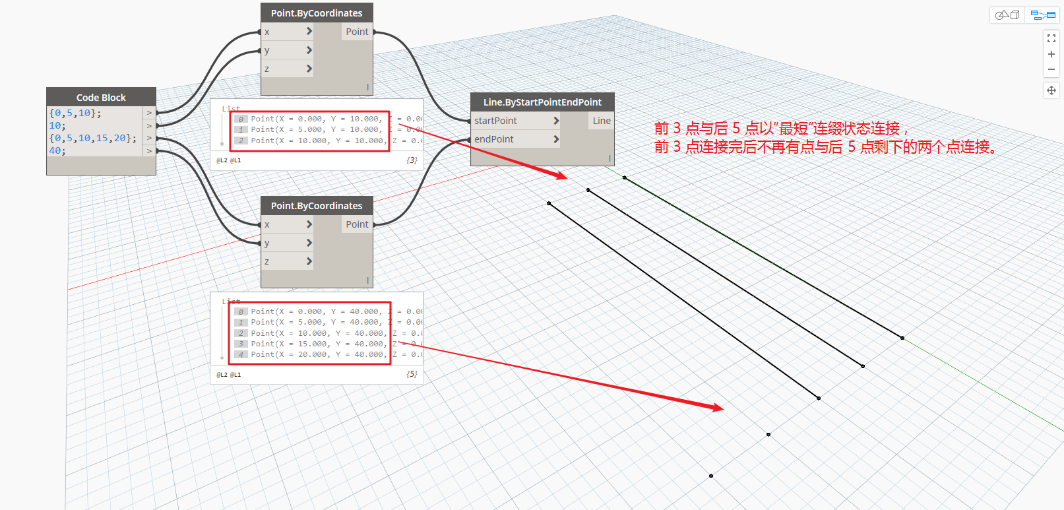Open x port chevron on top Point.ByCoordinates
The image size is (1064, 510).
pyautogui.click(x=309, y=31)
